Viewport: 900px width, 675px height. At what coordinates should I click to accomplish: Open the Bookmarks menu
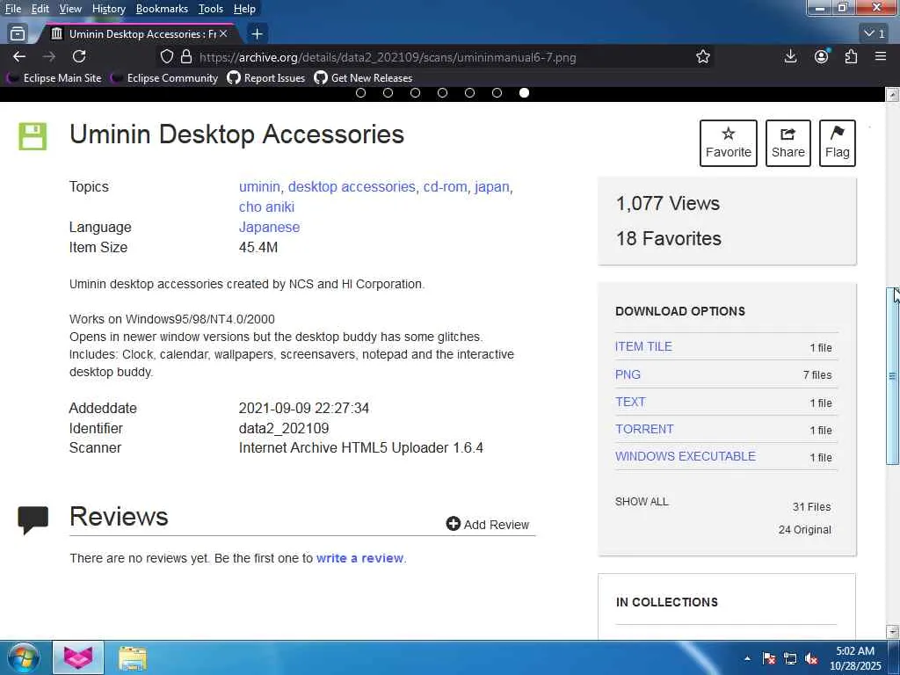[x=162, y=9]
